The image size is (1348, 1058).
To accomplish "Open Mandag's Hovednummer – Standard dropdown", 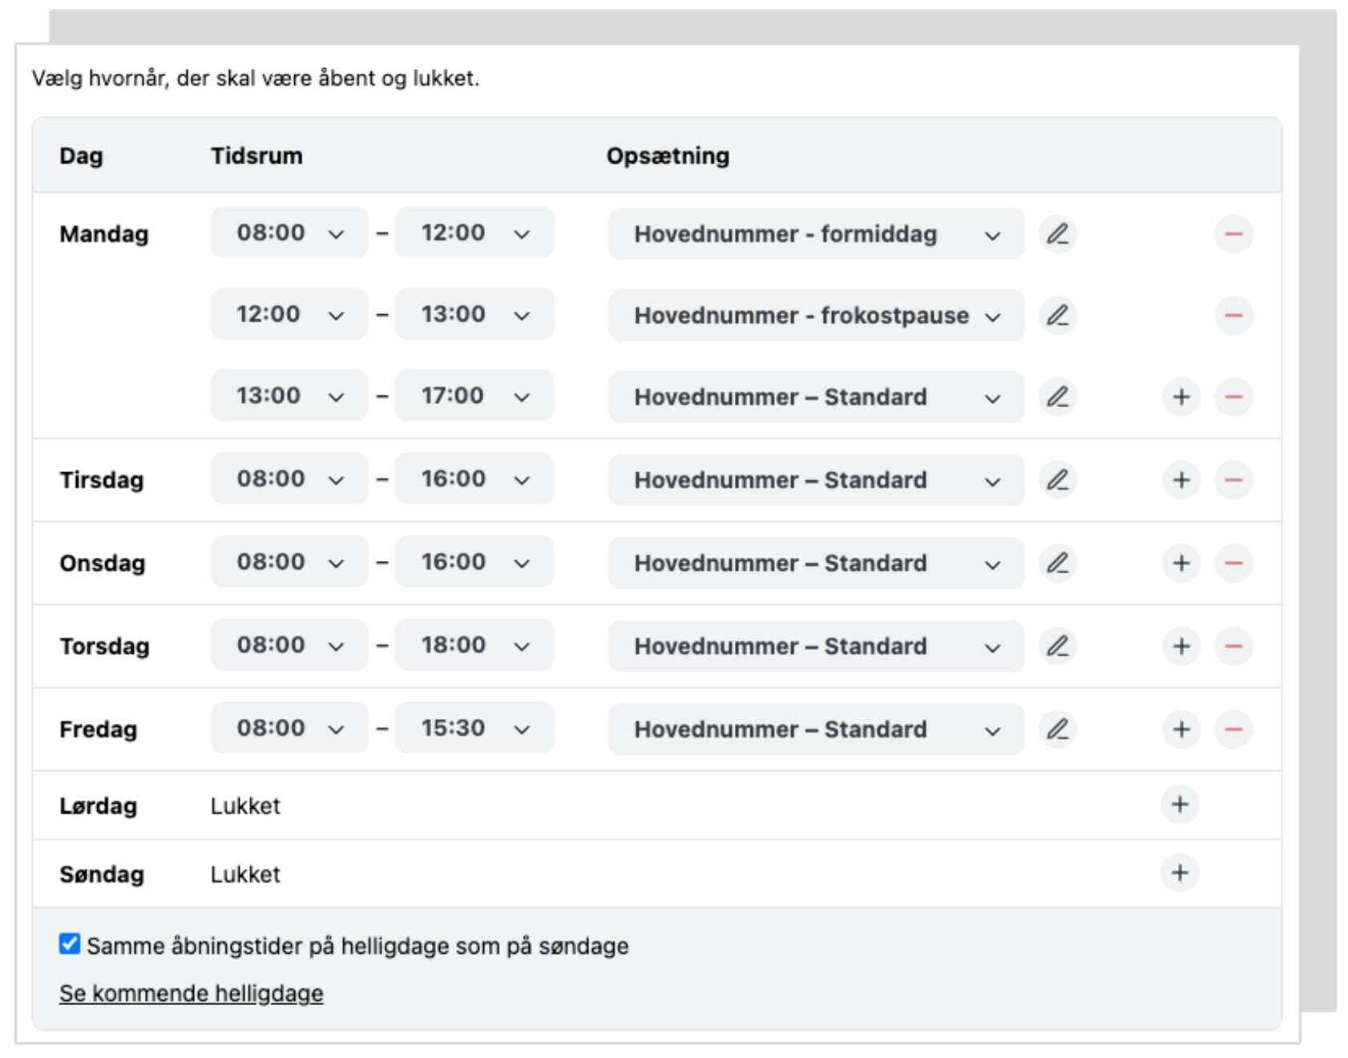I will coord(816,397).
